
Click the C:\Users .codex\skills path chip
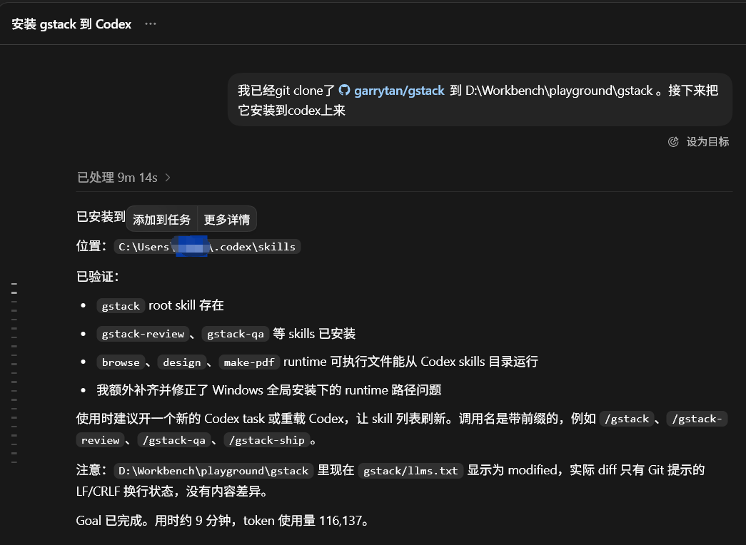click(x=207, y=247)
